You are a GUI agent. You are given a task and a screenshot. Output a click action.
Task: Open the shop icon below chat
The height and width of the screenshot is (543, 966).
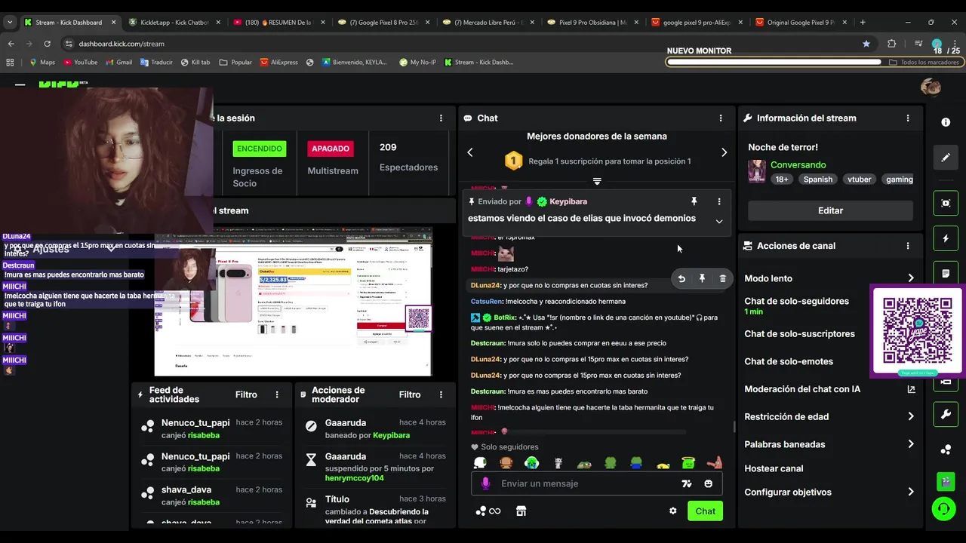point(521,511)
